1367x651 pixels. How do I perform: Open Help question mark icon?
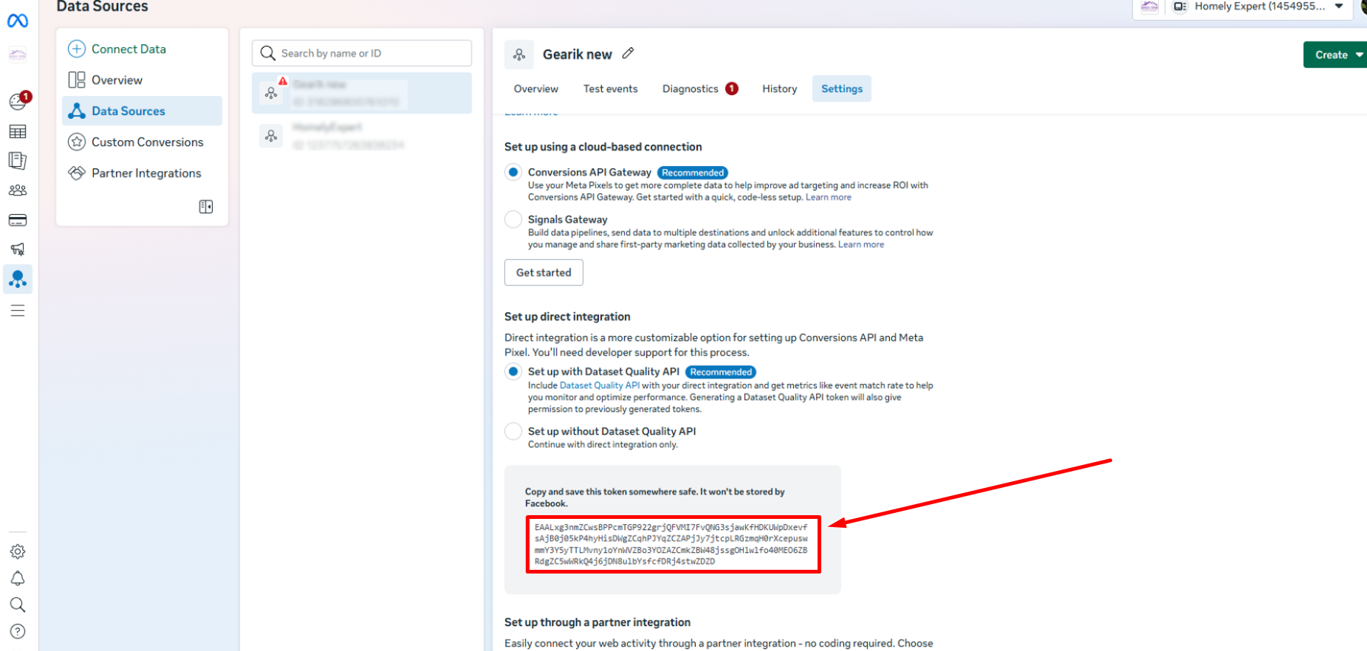point(18,632)
